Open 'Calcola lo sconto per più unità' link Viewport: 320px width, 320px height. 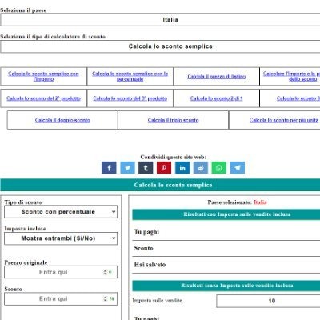click(x=284, y=120)
